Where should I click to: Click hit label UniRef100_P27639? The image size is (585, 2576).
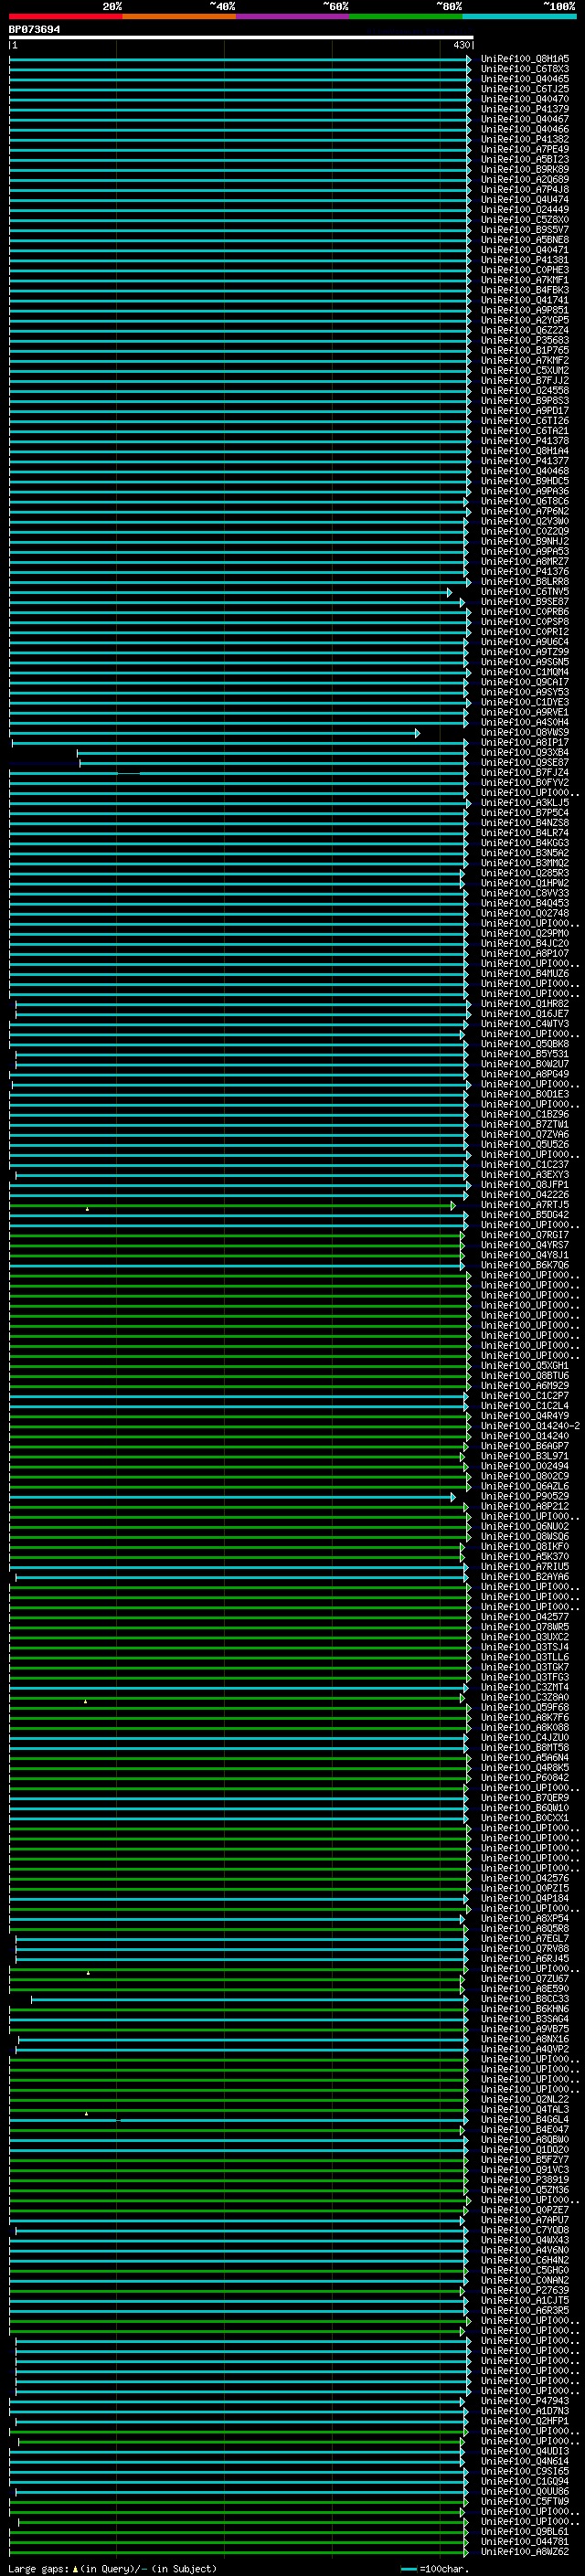pos(525,2290)
